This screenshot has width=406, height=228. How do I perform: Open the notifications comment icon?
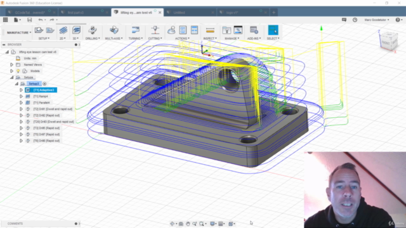[x=344, y=20]
